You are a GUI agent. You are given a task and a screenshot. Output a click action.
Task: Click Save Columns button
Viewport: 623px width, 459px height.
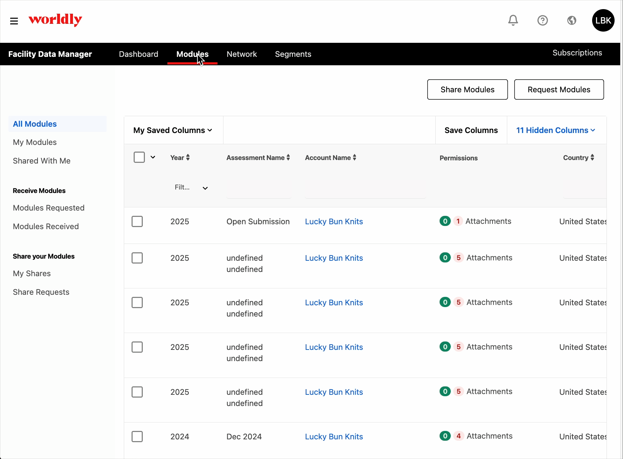[471, 130]
